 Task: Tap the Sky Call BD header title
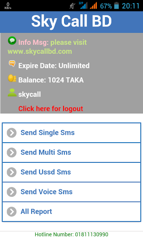tap(71, 21)
